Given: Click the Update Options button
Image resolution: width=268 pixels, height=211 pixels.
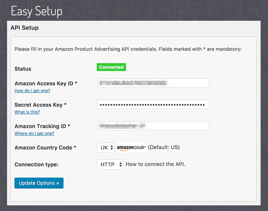Looking at the screenshot, I should click(39, 183).
